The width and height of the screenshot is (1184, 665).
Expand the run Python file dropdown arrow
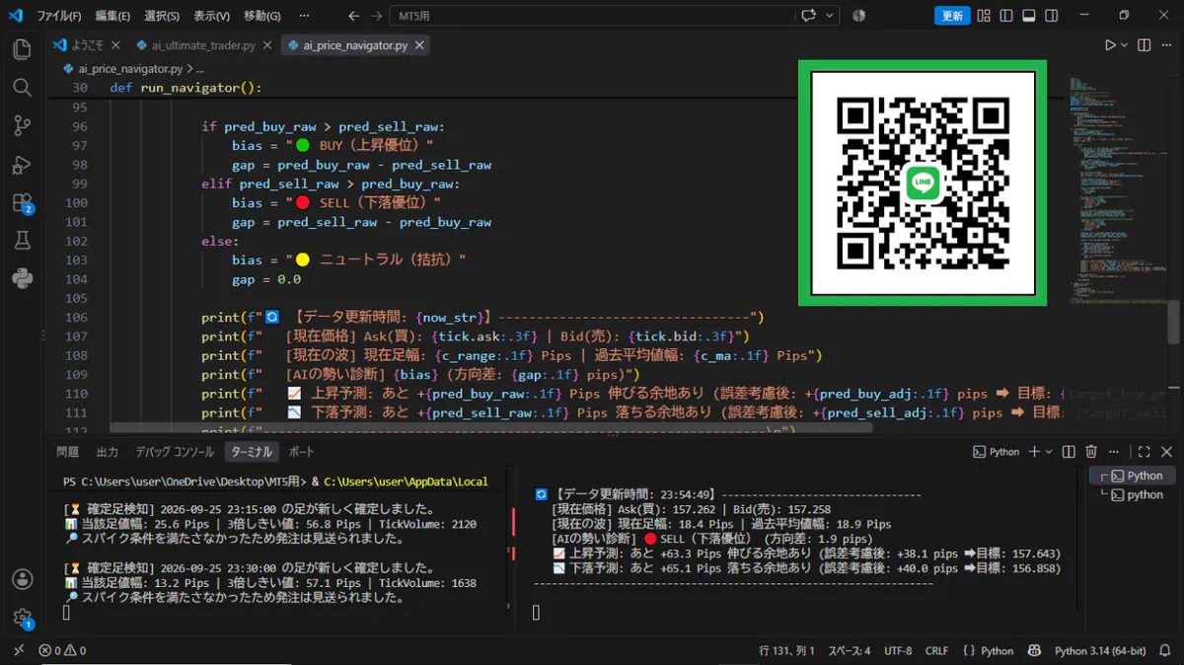[1124, 45]
